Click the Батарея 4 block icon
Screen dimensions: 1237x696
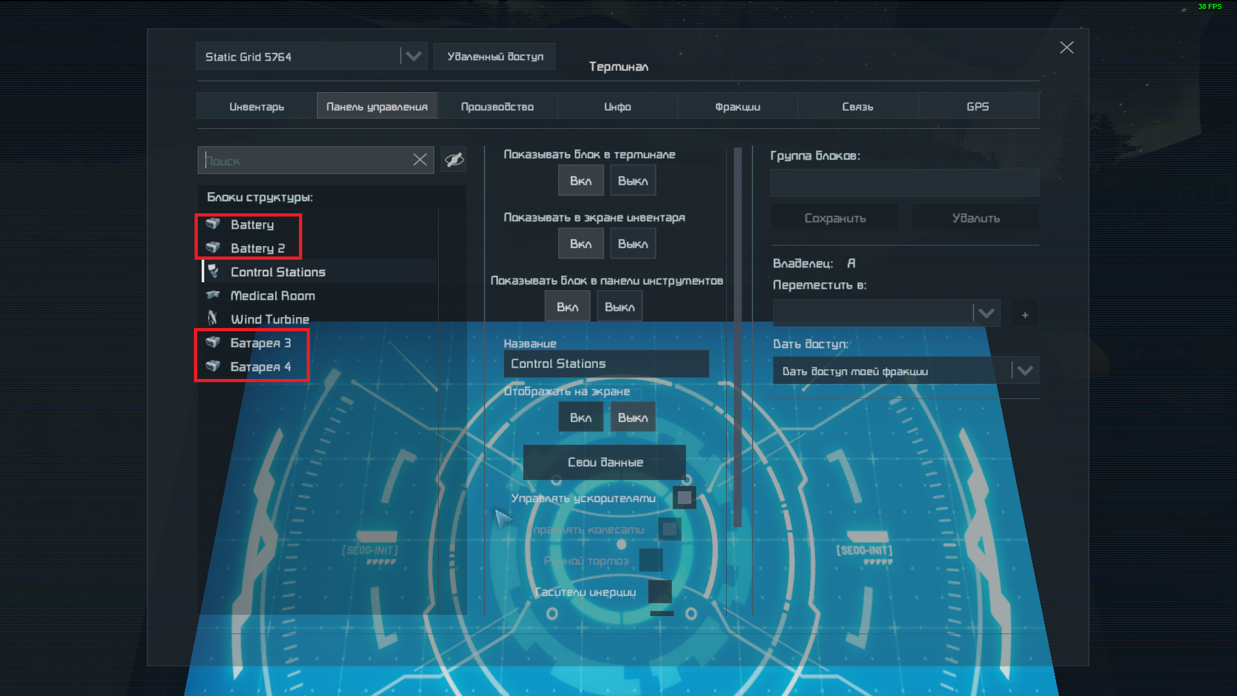[x=213, y=366]
